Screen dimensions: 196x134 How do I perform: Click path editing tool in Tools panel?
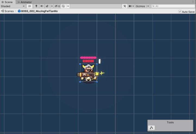coord(151,128)
